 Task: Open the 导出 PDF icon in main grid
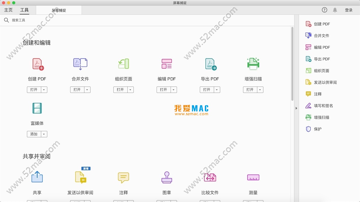[211, 64]
